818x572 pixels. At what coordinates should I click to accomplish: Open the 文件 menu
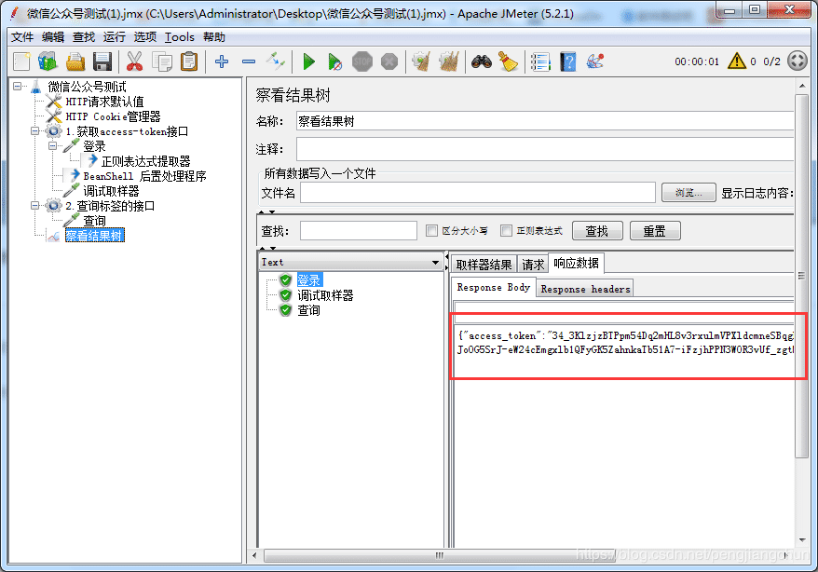[x=22, y=37]
